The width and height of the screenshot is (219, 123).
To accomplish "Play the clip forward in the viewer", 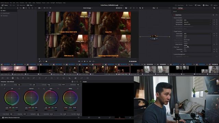I will click(87, 61).
